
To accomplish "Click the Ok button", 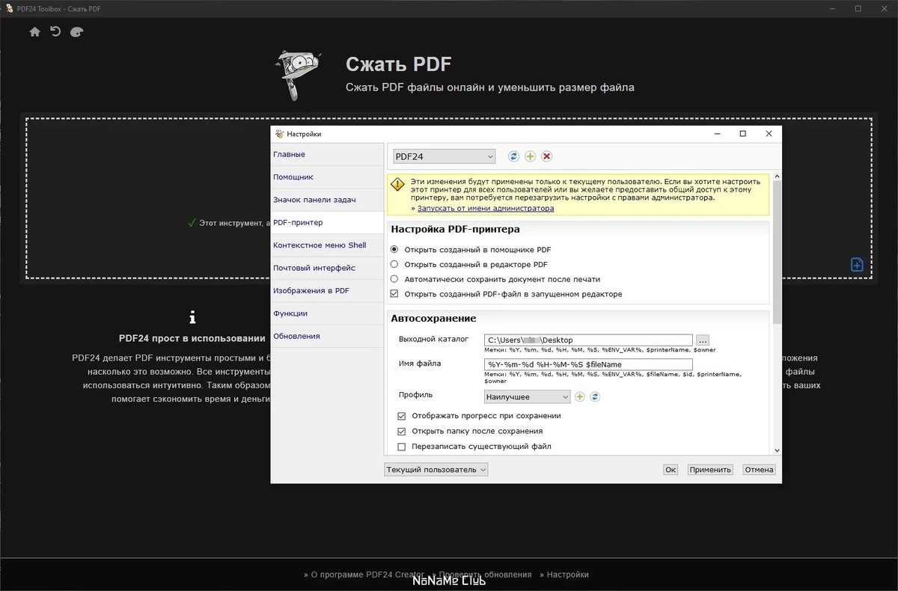I will pos(671,470).
